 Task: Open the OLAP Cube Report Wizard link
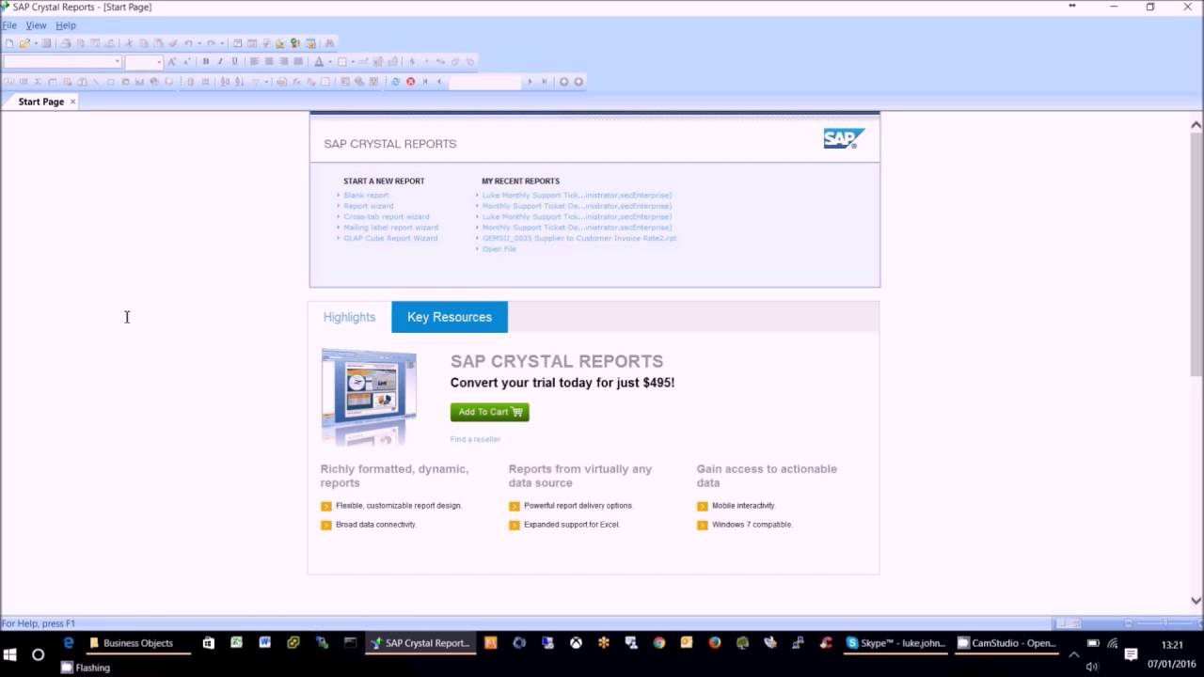[x=390, y=238]
